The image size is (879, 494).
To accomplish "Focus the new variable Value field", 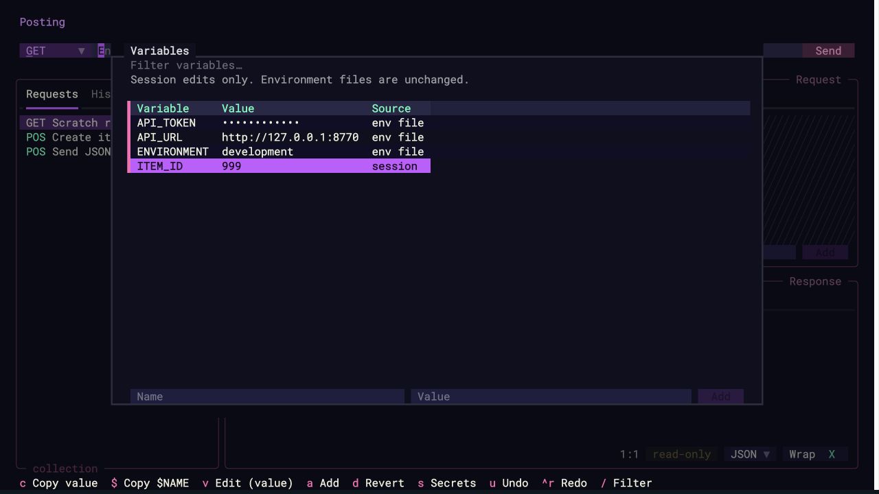I will (x=551, y=397).
